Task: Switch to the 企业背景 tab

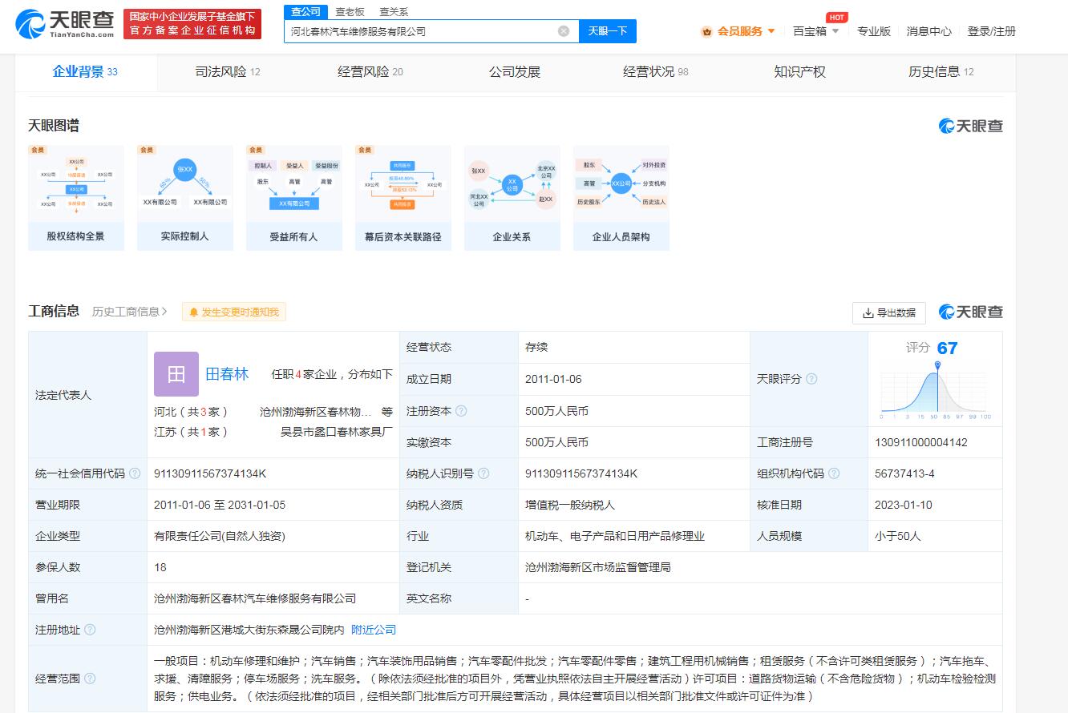Action: tap(85, 72)
